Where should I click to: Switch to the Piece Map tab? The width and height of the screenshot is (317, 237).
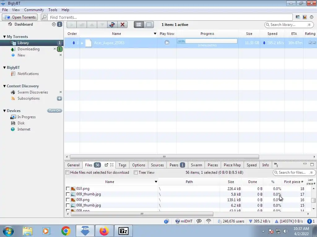(232, 165)
